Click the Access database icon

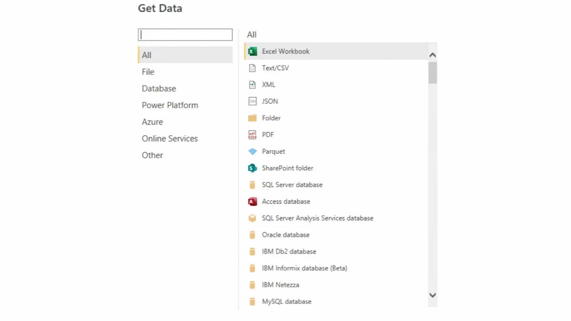(252, 201)
